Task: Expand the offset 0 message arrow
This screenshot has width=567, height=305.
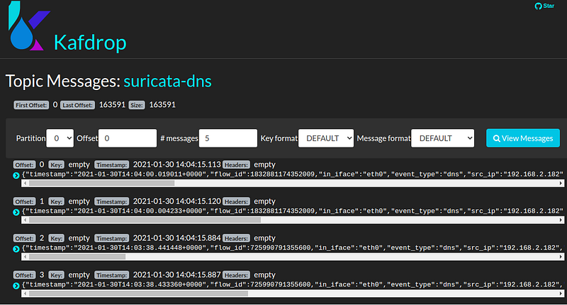Action: (x=16, y=175)
